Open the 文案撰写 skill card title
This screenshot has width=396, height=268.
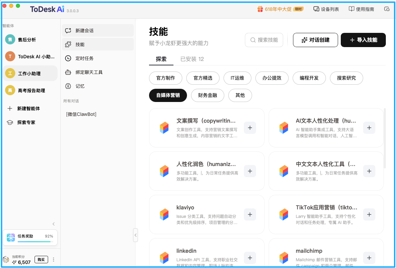pos(206,121)
